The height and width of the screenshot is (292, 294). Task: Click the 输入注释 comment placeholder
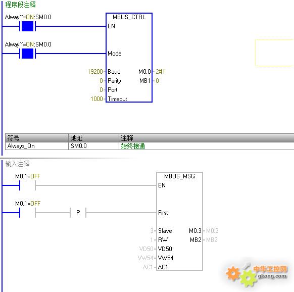click(x=17, y=164)
